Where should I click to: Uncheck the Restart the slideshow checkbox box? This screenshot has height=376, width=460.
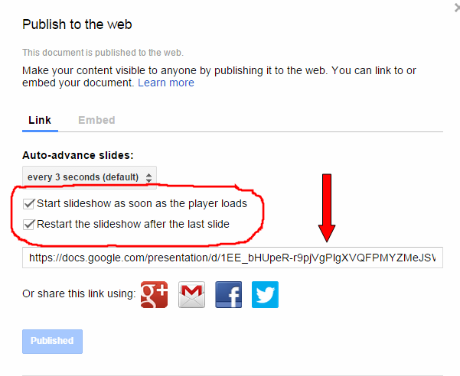29,225
